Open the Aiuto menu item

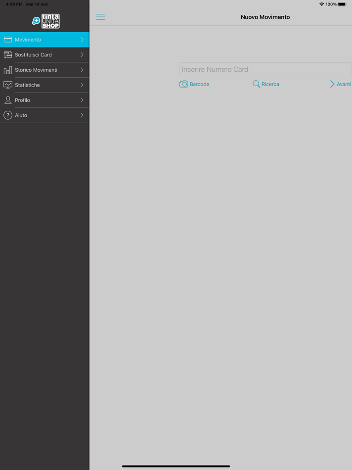coord(44,115)
